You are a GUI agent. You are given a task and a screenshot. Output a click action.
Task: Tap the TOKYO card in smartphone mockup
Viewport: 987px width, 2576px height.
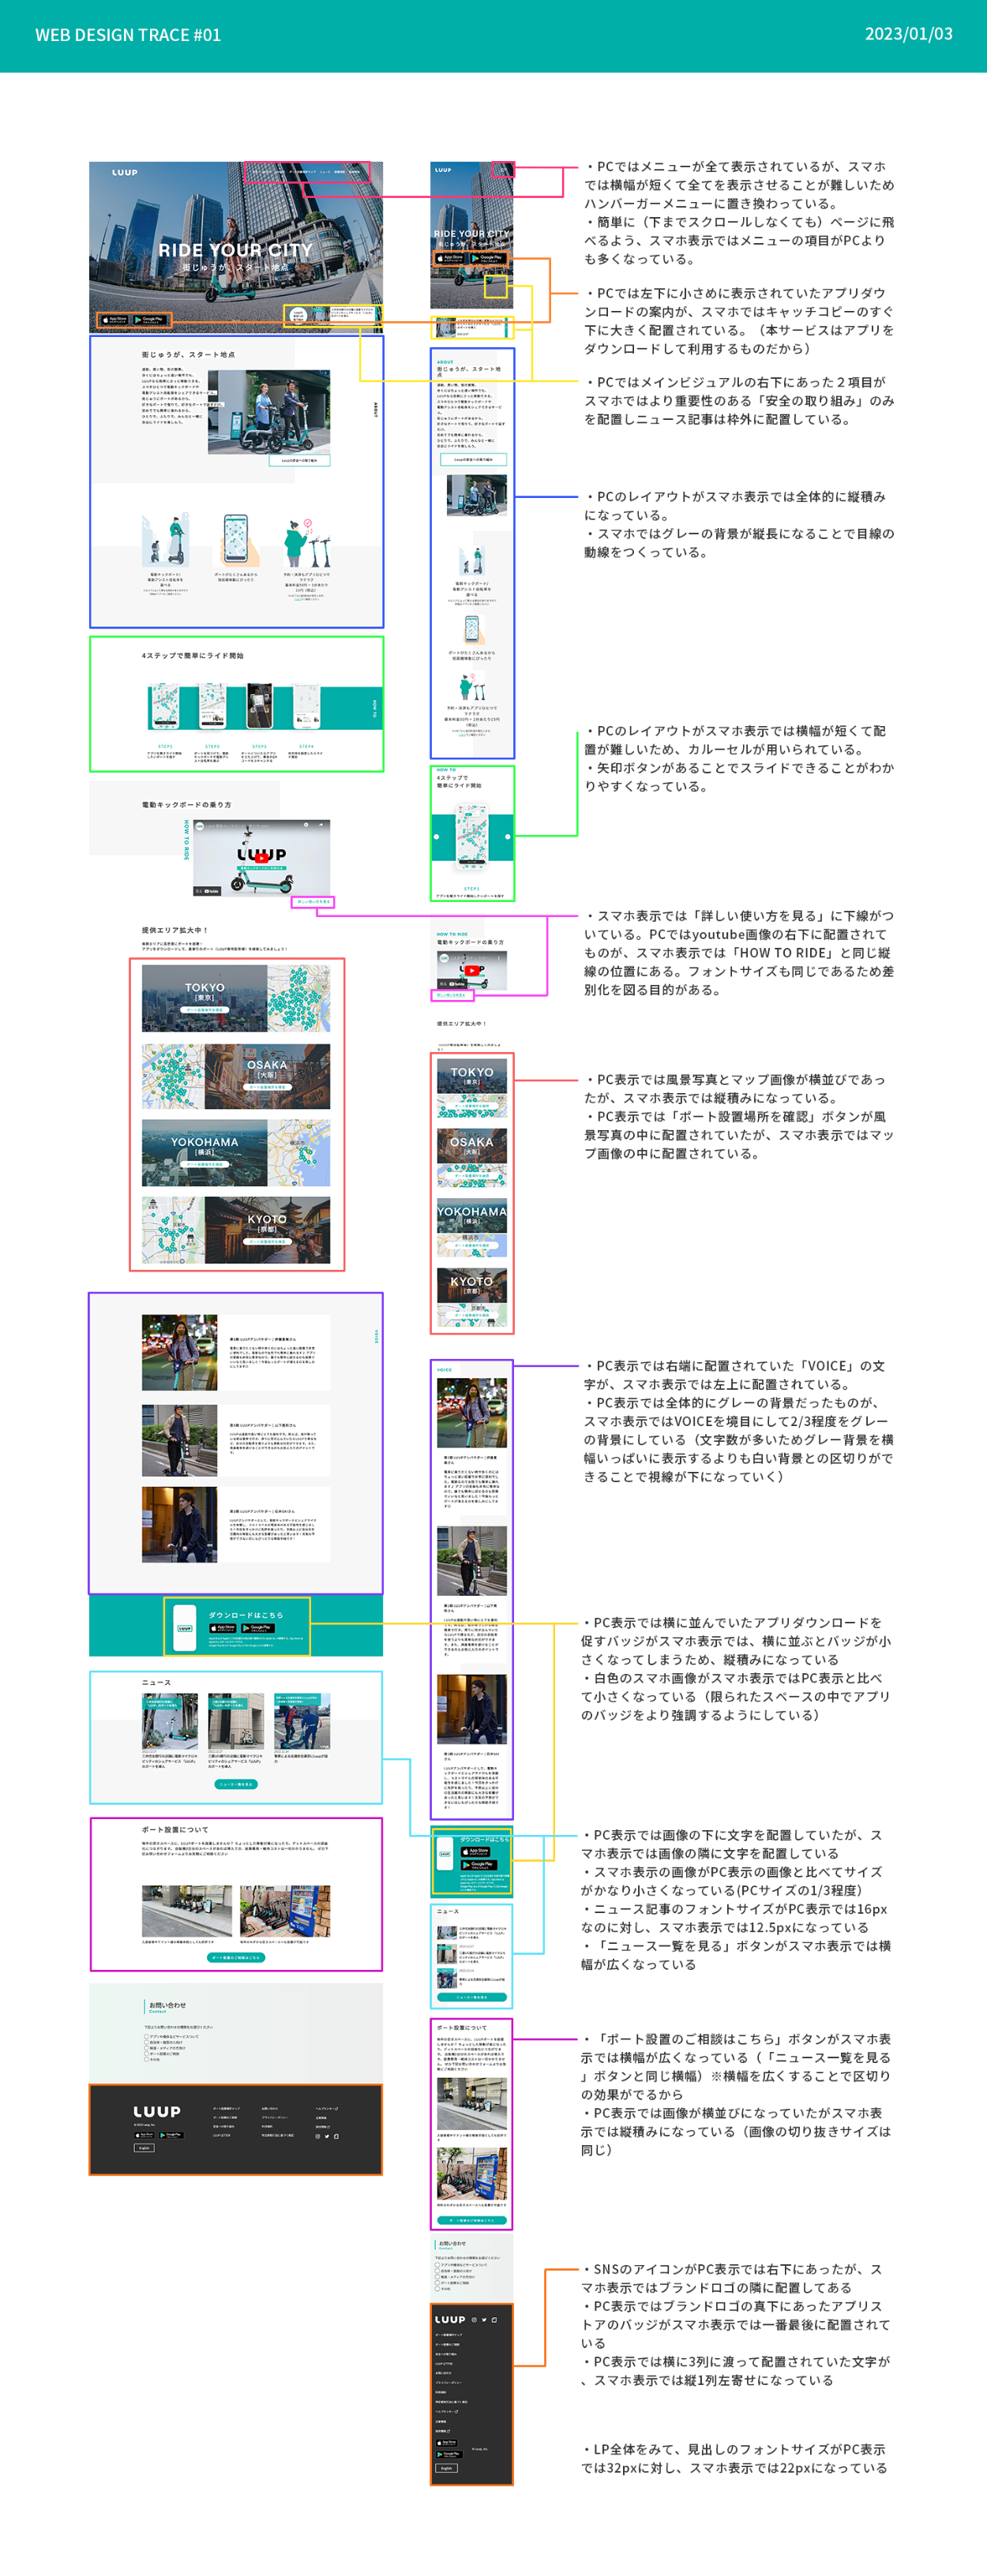pyautogui.click(x=472, y=1088)
